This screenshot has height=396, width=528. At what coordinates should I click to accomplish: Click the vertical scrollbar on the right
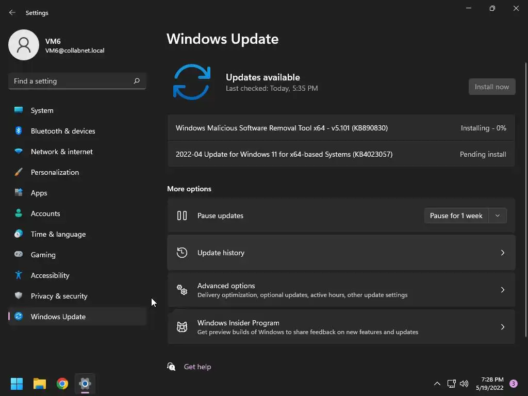coord(525,200)
